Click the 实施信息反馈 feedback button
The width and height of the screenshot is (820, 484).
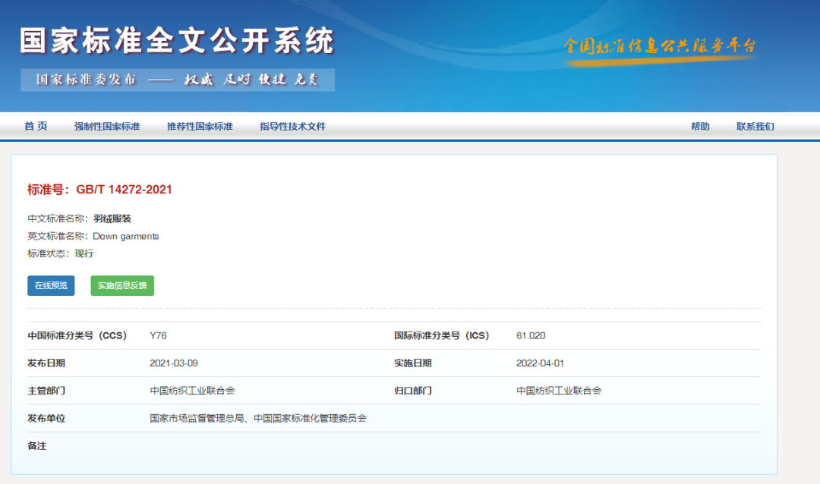click(122, 285)
